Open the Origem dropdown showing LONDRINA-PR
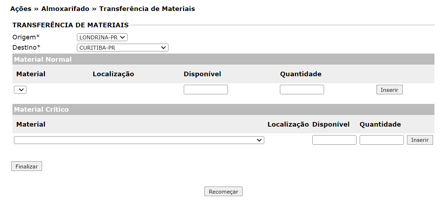This screenshot has width=448, height=200. 102,37
